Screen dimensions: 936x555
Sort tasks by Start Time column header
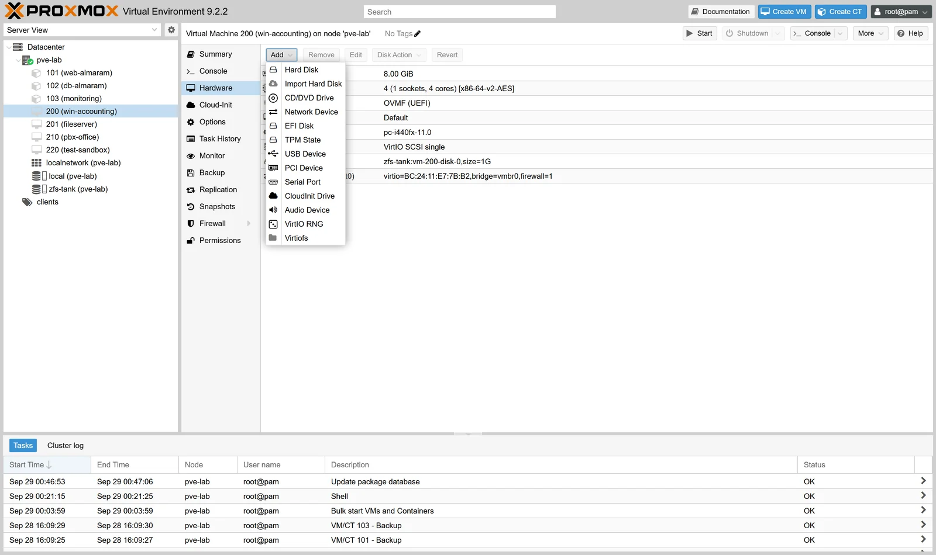47,465
